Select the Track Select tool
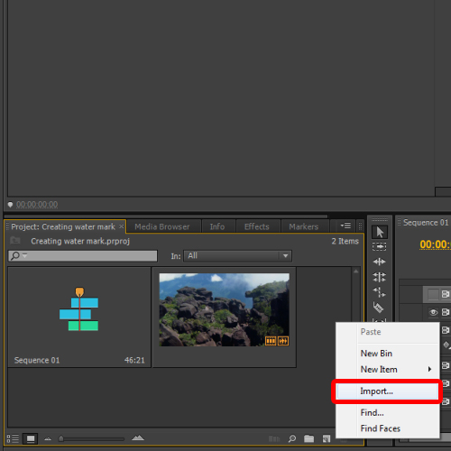451x451 pixels. (x=380, y=247)
